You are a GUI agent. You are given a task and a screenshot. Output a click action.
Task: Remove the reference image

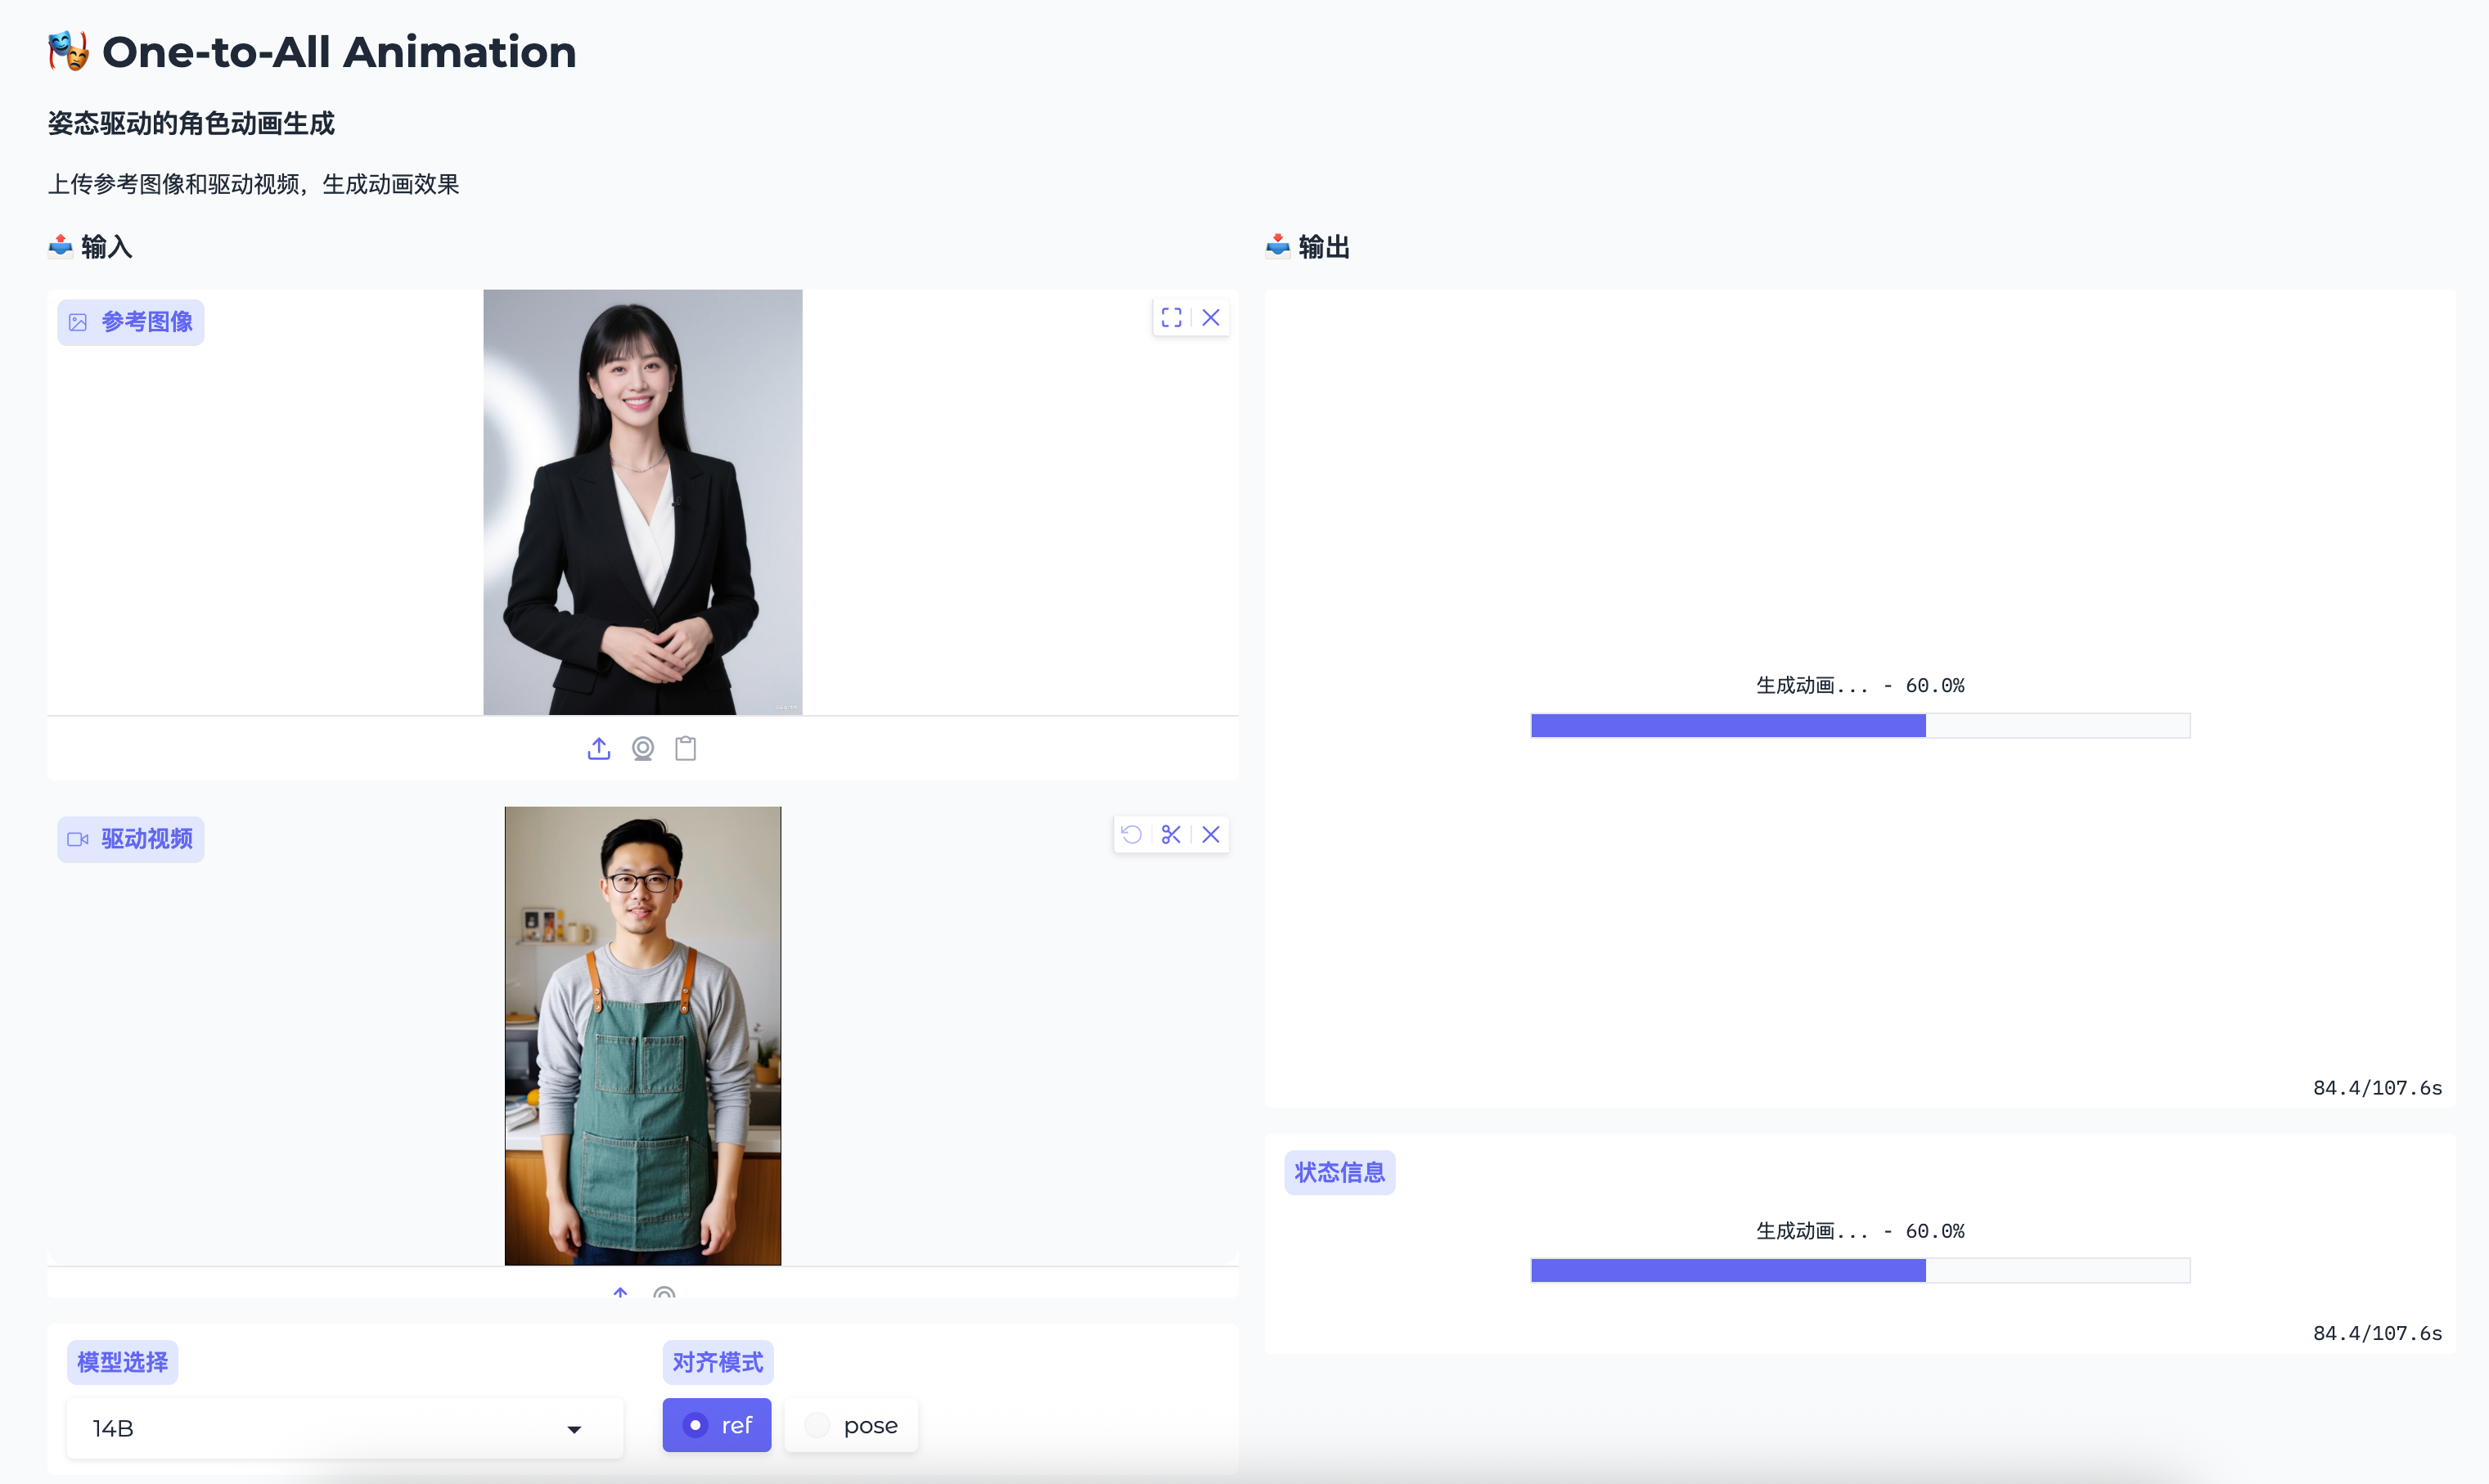click(x=1211, y=318)
